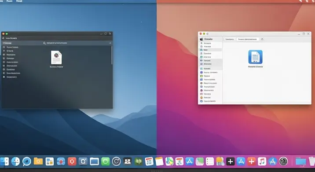Select the blue document icon in light window

click(255, 57)
